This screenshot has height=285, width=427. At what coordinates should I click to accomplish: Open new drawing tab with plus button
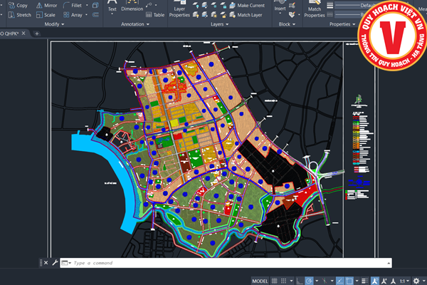(36, 33)
